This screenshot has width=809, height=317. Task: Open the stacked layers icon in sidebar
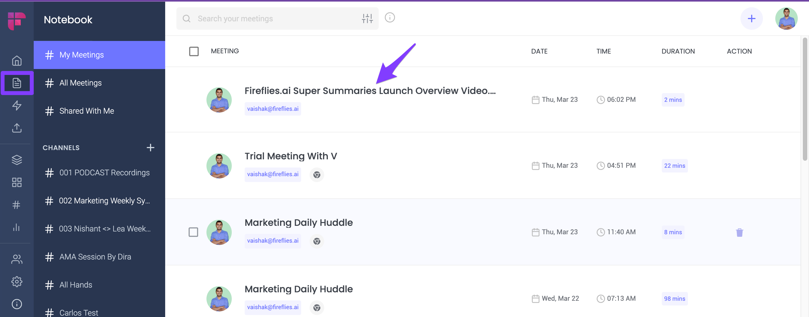pyautogui.click(x=17, y=160)
